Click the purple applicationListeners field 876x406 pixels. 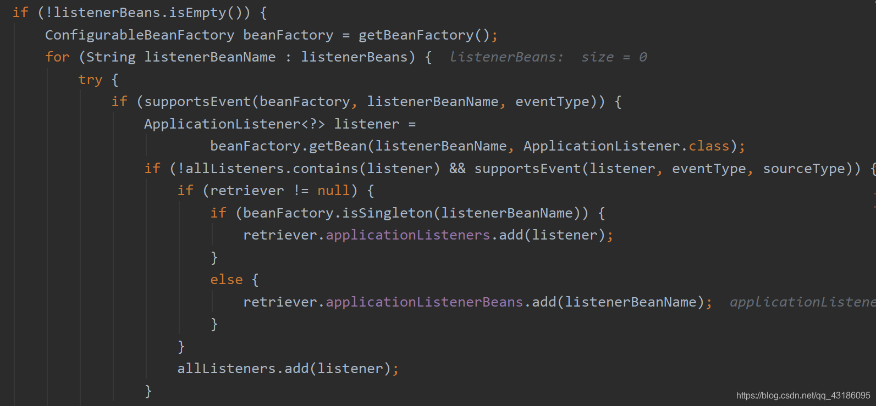tap(408, 235)
